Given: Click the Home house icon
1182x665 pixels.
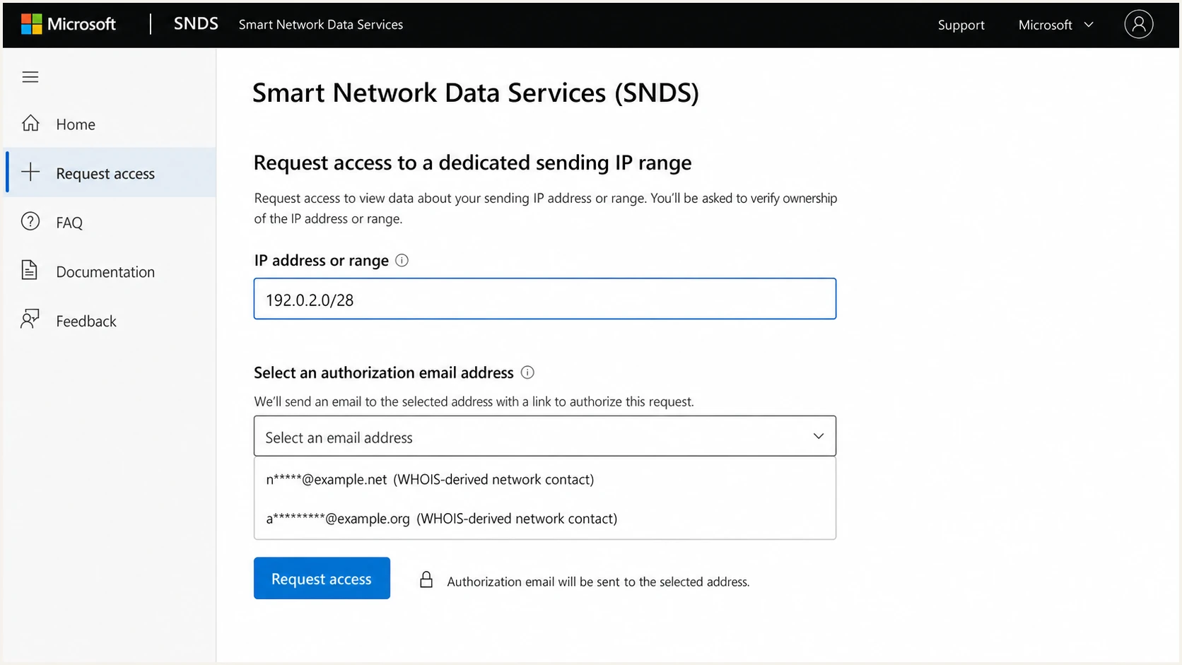Looking at the screenshot, I should (30, 123).
